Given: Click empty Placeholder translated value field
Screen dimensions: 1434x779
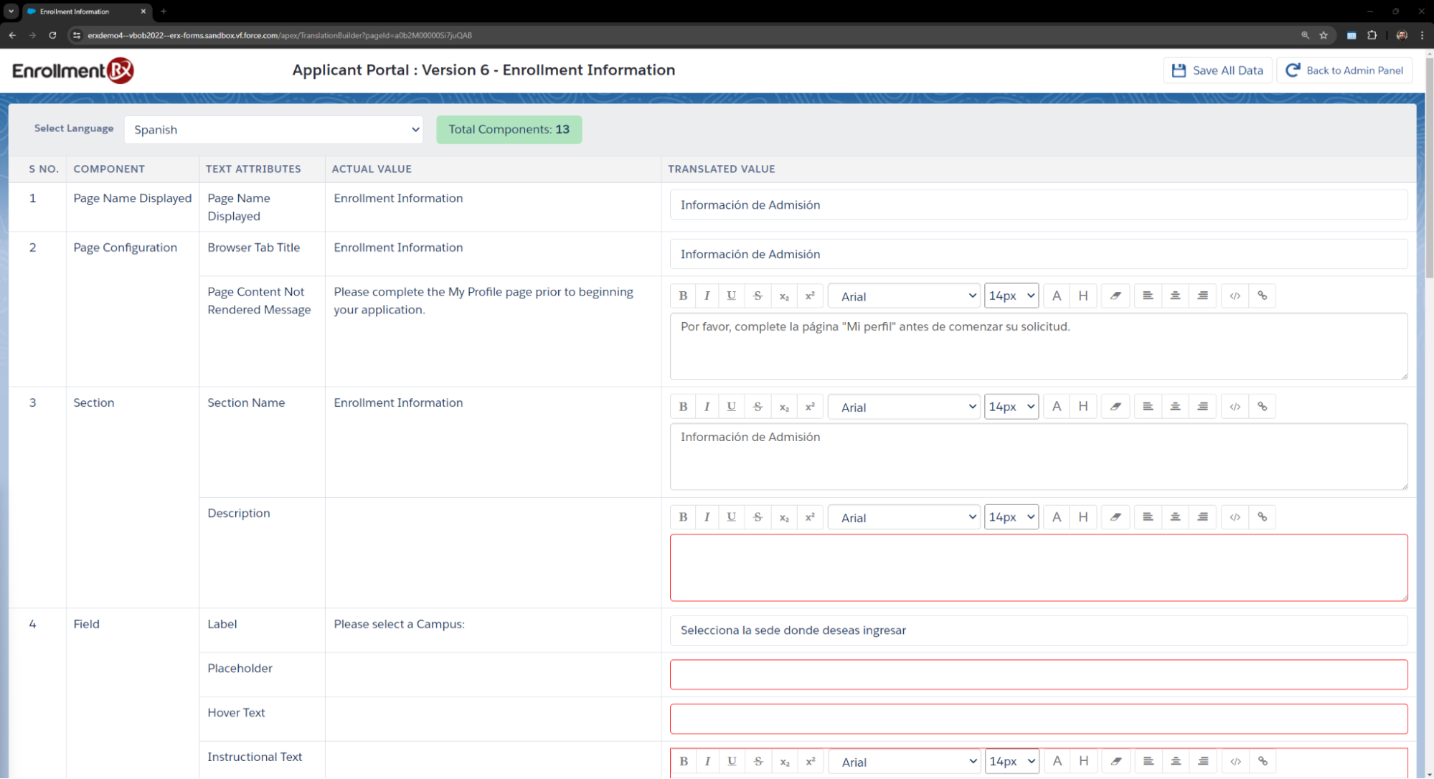Looking at the screenshot, I should pos(1038,675).
